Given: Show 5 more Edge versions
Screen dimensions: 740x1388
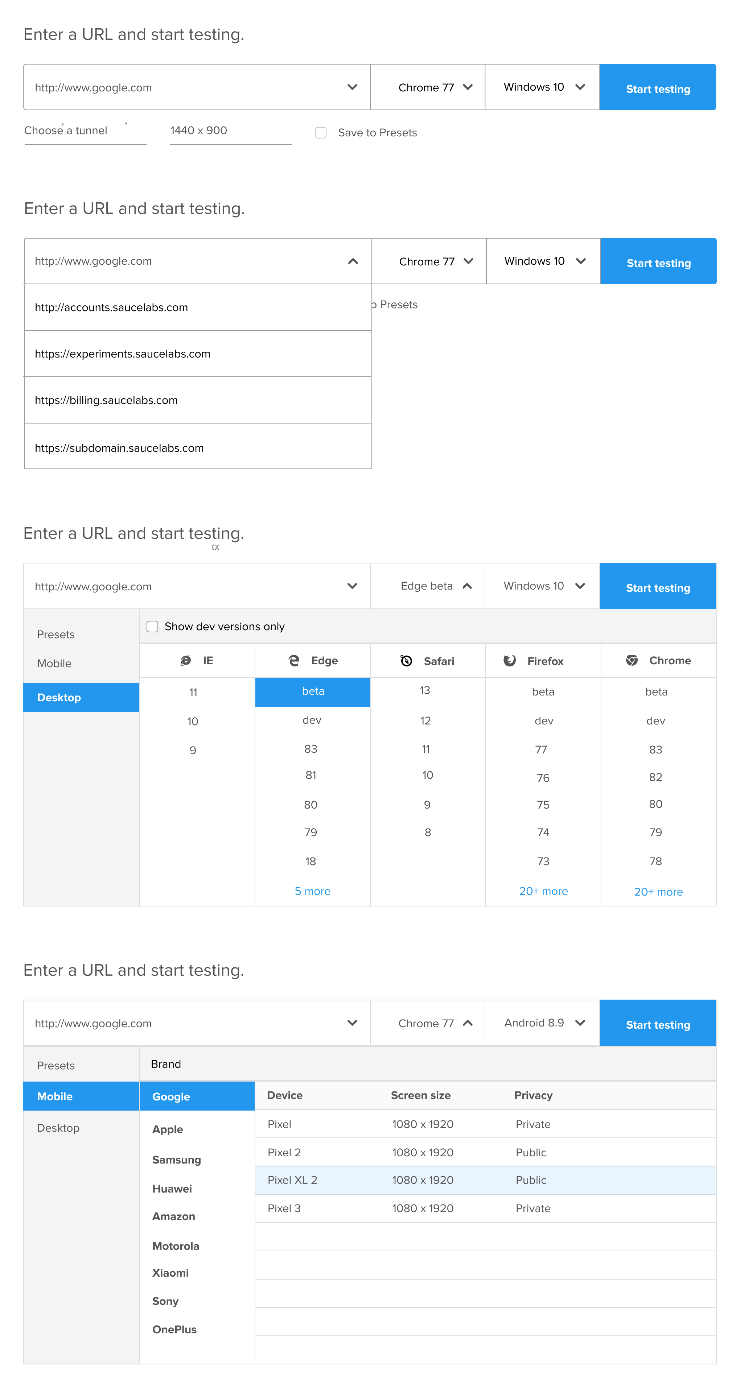Looking at the screenshot, I should pos(312,891).
